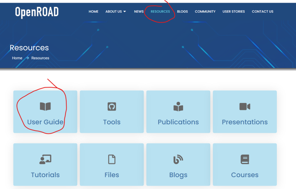Viewport: 296px width, 189px height.
Task: Expand the About Us dropdown arrow
Action: pos(124,11)
